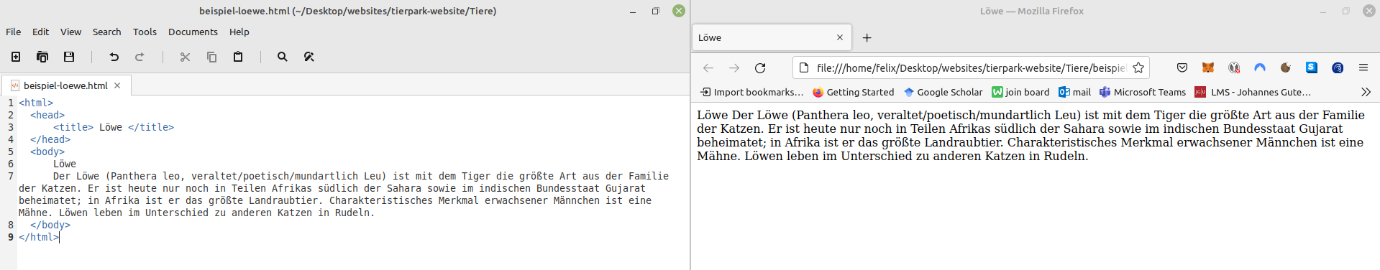
Task: Click the </html> closing tag line
Action: click(39, 237)
